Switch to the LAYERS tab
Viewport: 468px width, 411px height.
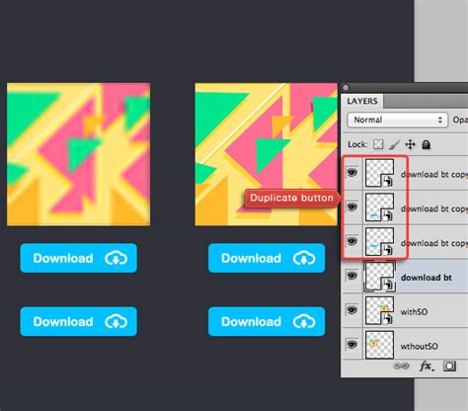click(362, 101)
